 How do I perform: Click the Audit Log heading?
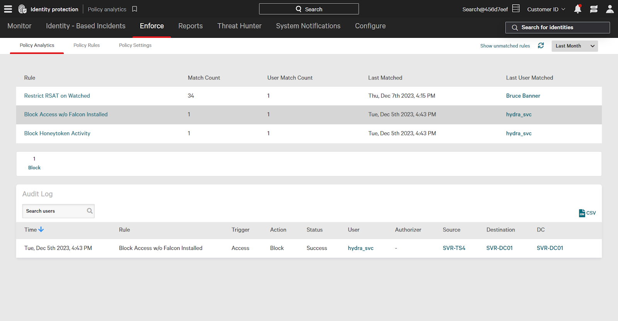click(37, 194)
